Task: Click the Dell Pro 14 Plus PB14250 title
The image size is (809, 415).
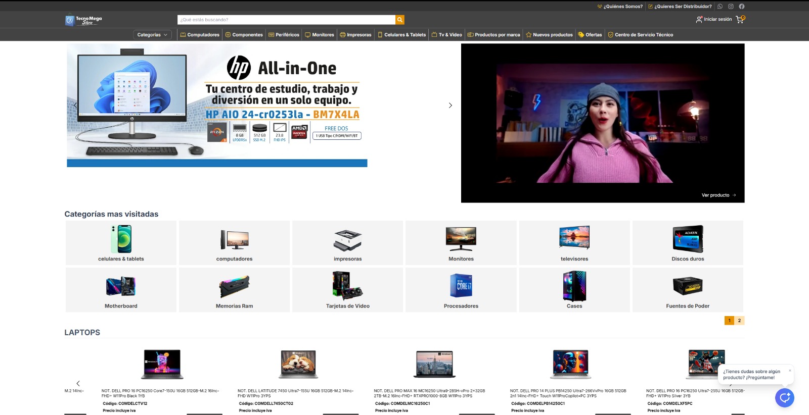Action: click(x=568, y=393)
